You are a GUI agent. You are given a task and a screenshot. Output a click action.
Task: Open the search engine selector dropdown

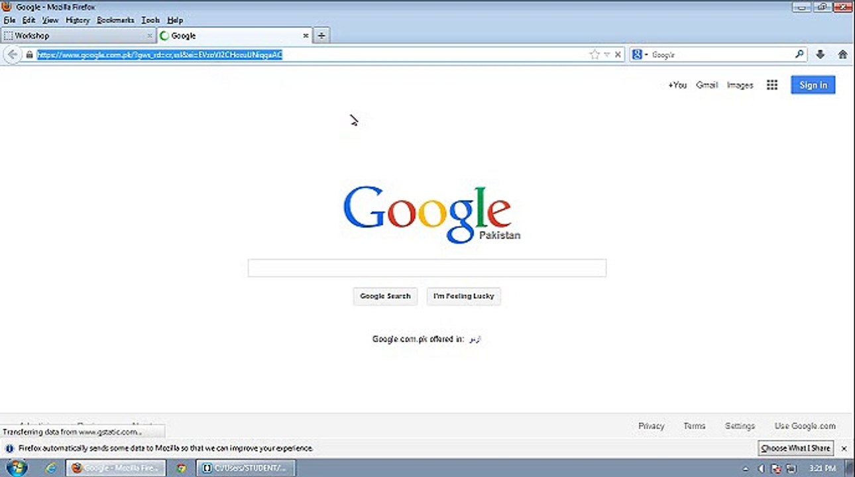pyautogui.click(x=640, y=55)
